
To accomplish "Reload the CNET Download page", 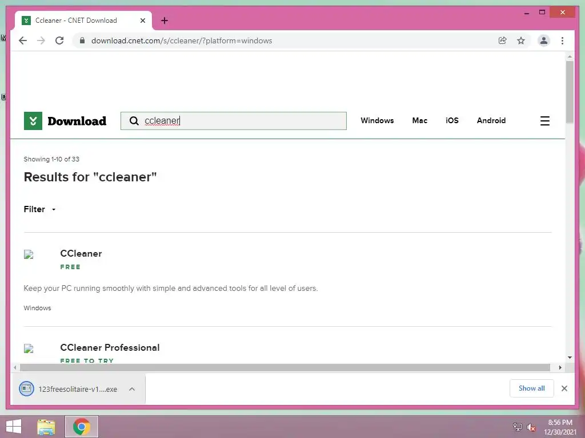I will pyautogui.click(x=59, y=40).
